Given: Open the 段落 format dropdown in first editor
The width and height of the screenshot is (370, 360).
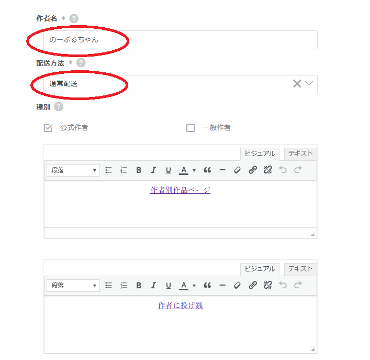Looking at the screenshot, I should tap(73, 170).
